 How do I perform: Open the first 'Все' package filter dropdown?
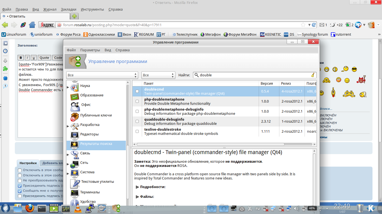(102, 75)
